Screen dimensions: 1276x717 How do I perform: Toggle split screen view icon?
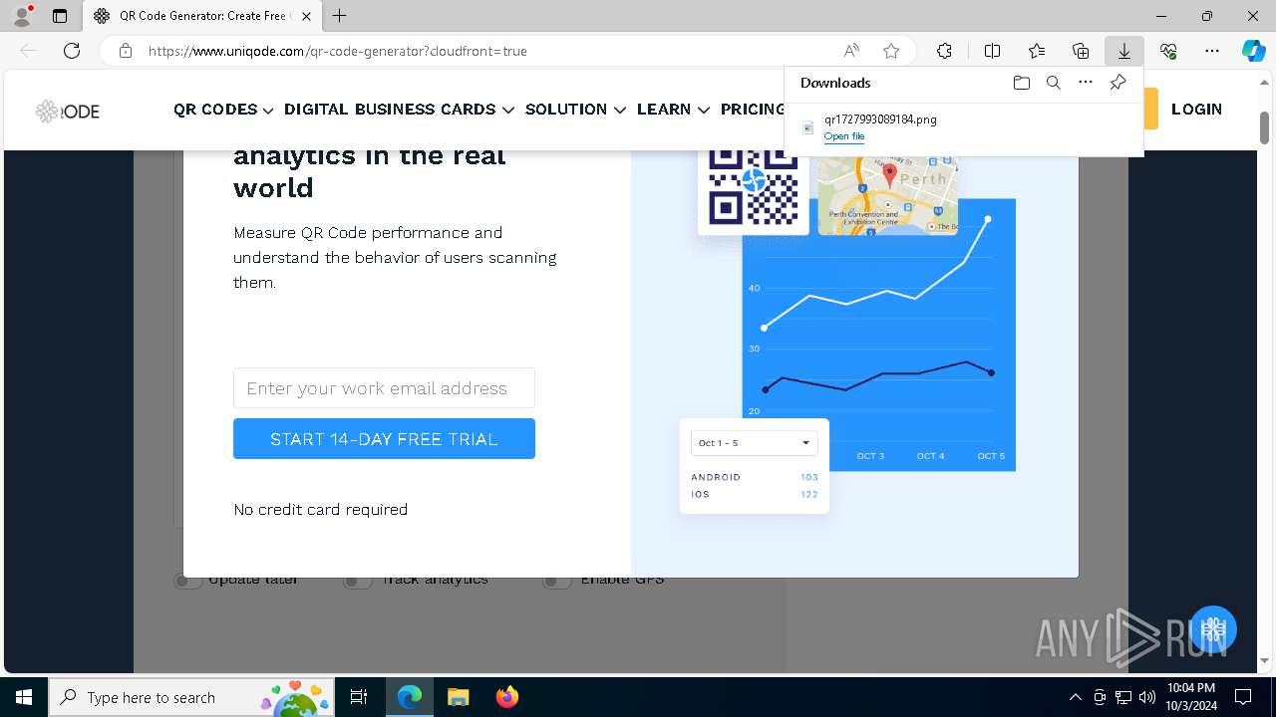992,51
